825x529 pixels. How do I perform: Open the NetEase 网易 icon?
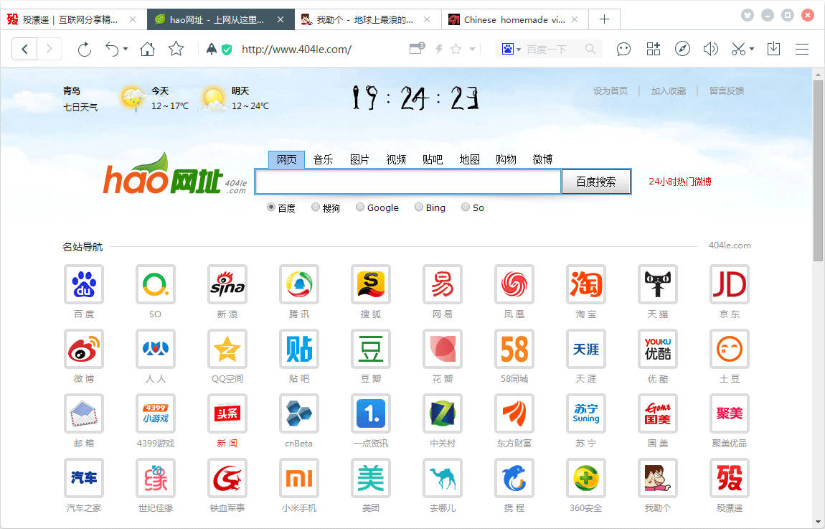click(443, 284)
